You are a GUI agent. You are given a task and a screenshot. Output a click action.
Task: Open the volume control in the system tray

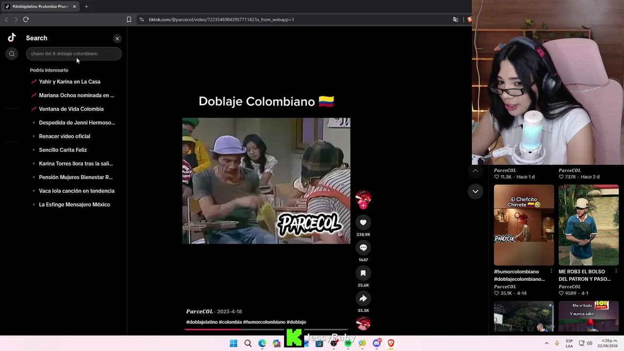(x=589, y=343)
